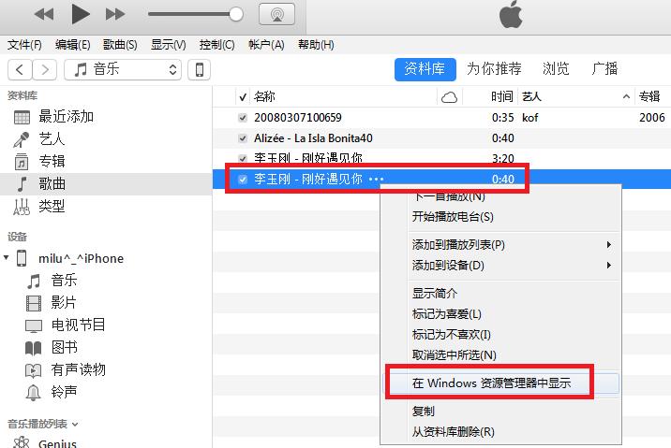Viewport: 671px width, 448px height.
Task: Open 影片 under the iPhone device
Action: 64,303
